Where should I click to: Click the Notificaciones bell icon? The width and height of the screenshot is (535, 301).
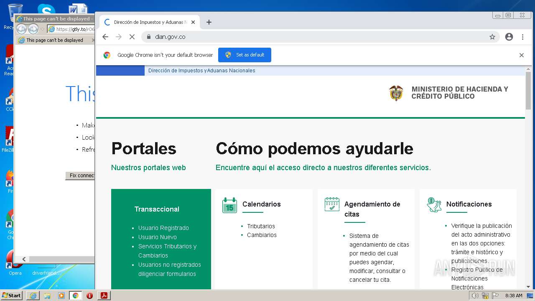pos(434,205)
